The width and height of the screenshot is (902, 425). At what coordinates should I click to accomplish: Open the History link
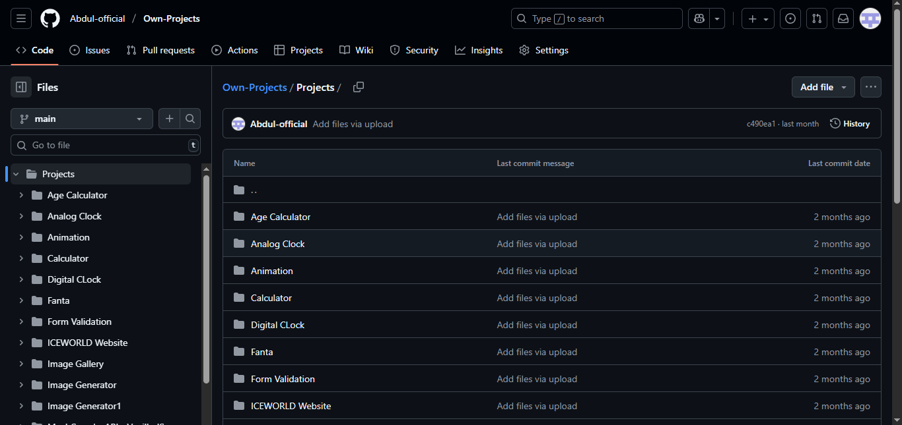pos(850,124)
